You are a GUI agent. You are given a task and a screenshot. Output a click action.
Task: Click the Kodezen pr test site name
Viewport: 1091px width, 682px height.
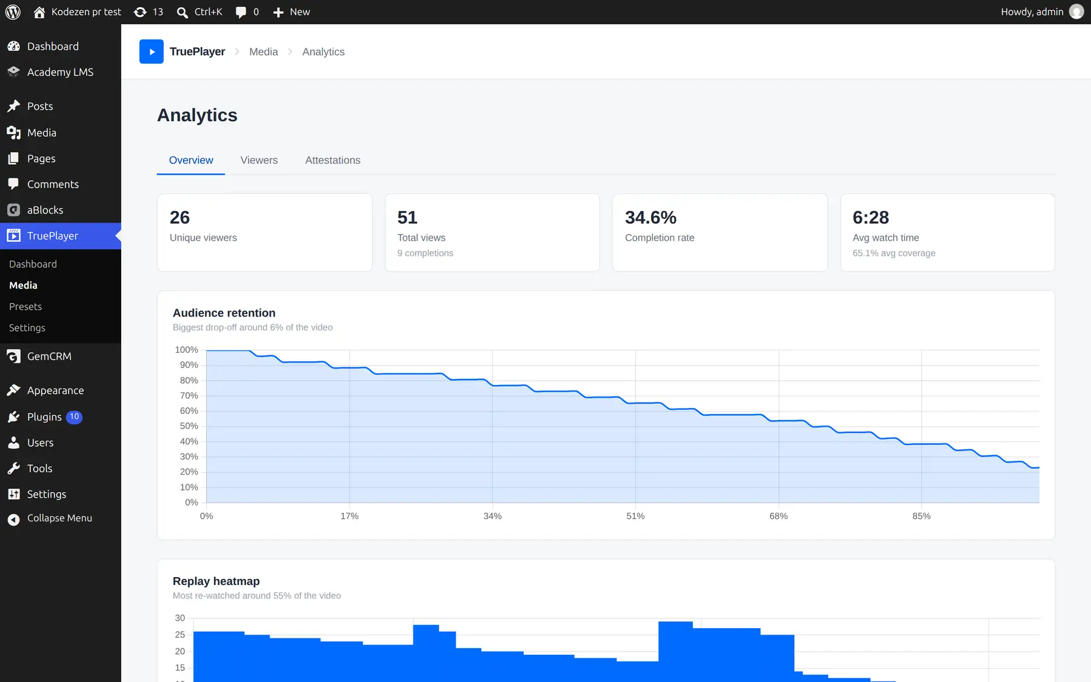pos(86,12)
